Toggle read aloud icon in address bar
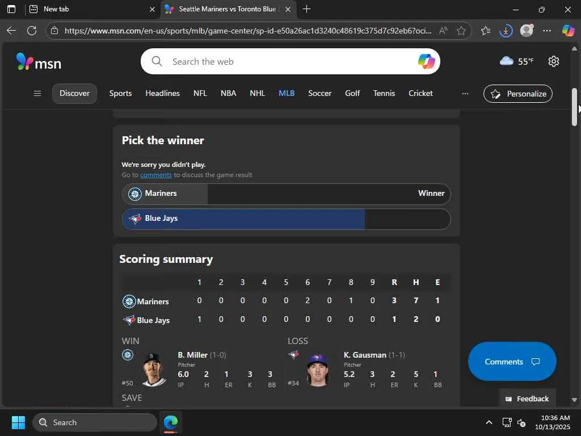 443,31
